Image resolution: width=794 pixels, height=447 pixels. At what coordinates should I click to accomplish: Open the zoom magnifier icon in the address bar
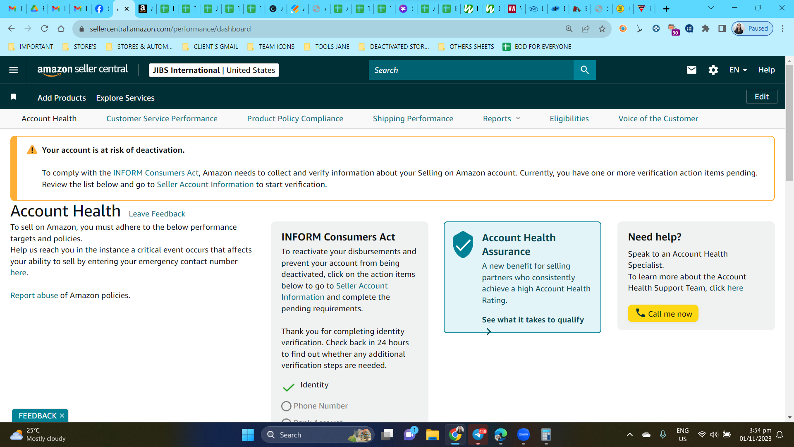(x=569, y=29)
